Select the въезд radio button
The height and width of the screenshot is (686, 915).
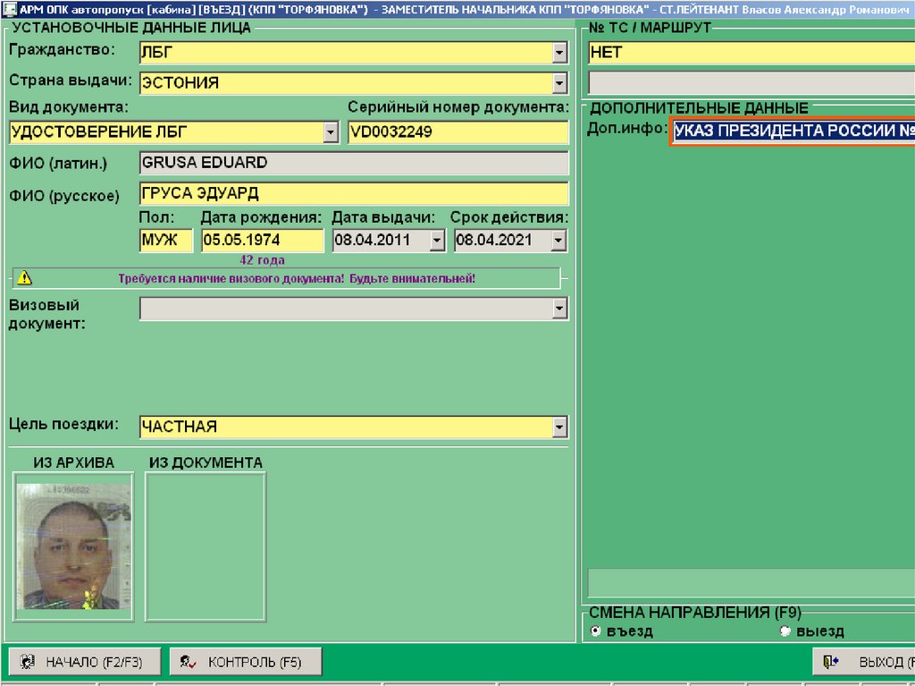[596, 631]
